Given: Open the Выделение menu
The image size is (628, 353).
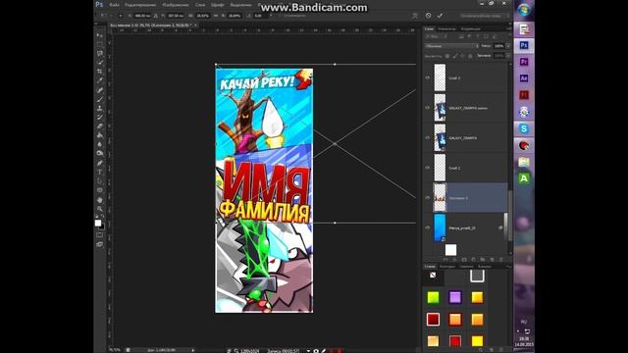Looking at the screenshot, I should 240,5.
